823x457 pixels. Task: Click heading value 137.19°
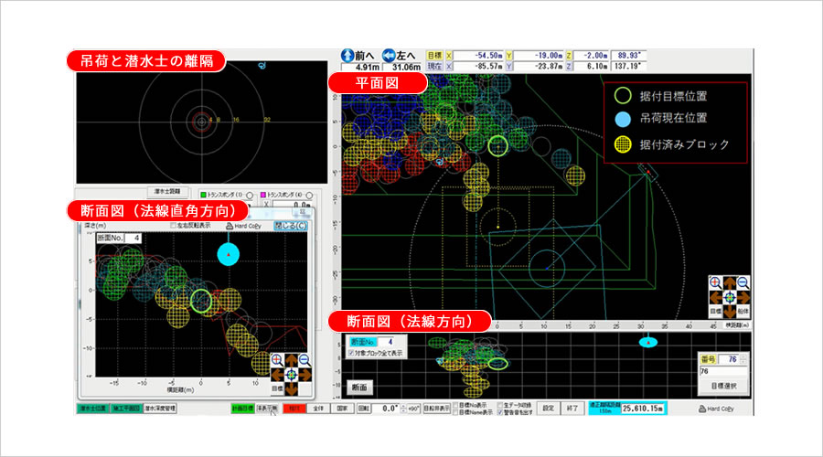click(x=629, y=67)
